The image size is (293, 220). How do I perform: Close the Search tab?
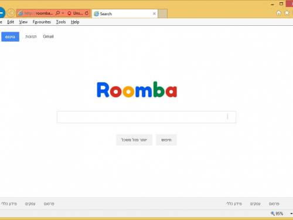[x=154, y=13]
